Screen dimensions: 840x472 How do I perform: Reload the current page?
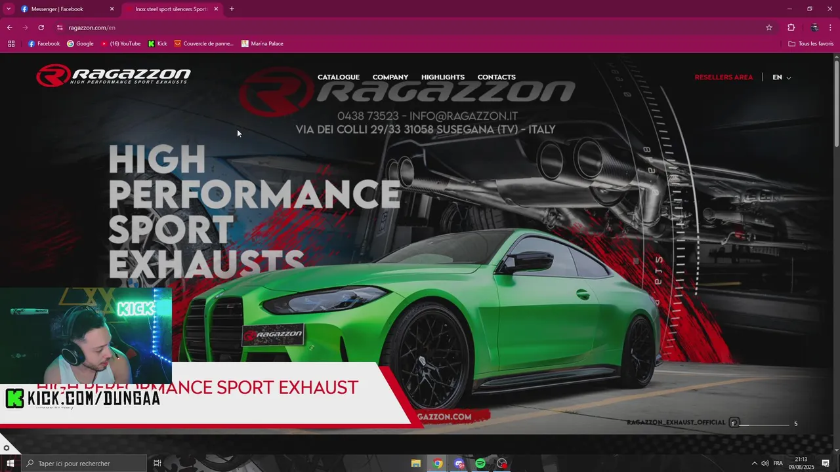point(41,28)
